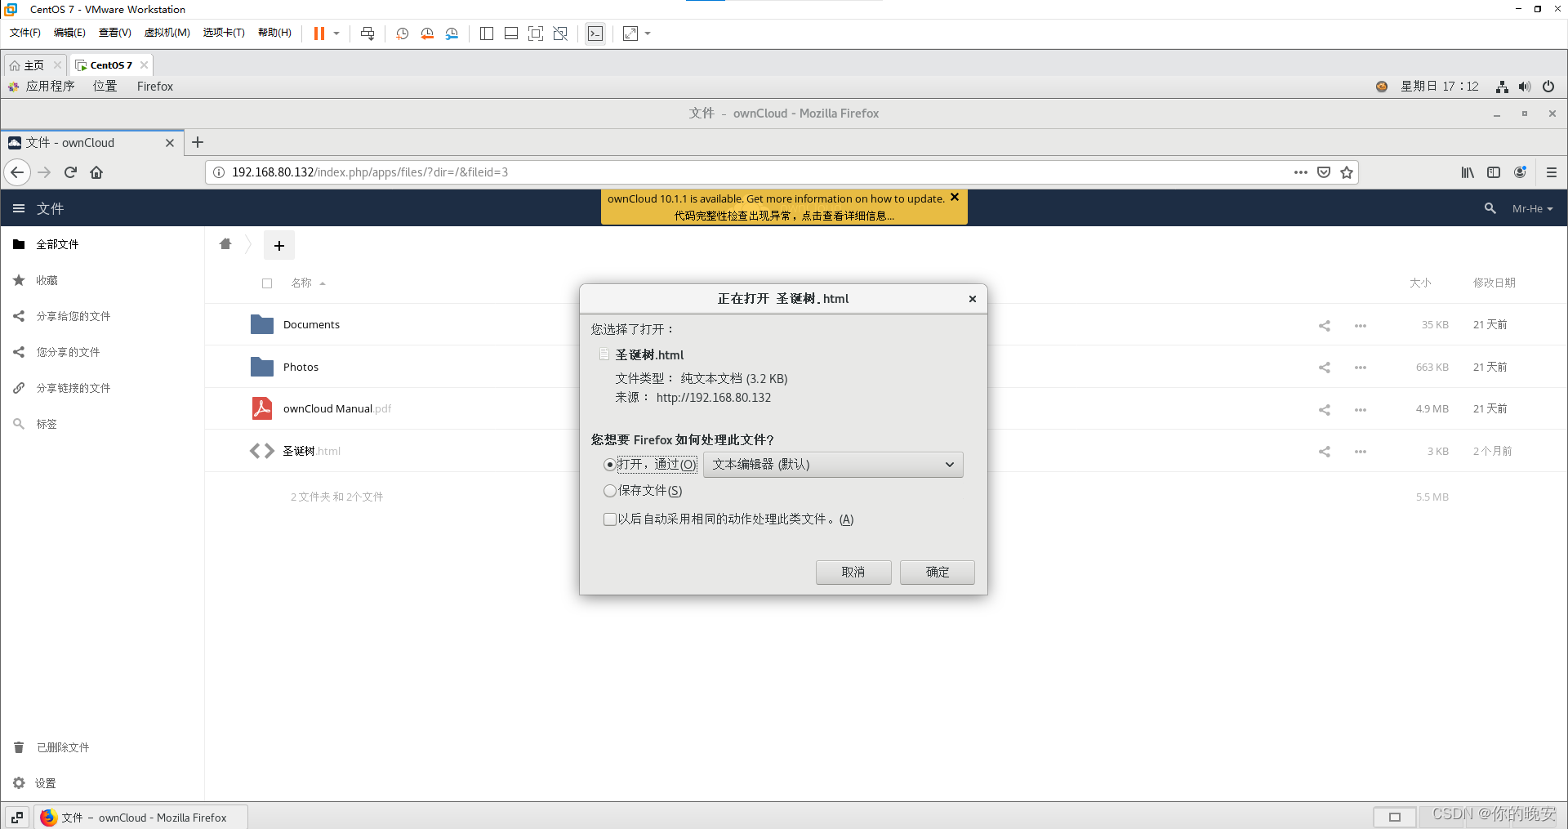Select the 保存文件 radio option
The width and height of the screenshot is (1568, 829).
(x=610, y=491)
